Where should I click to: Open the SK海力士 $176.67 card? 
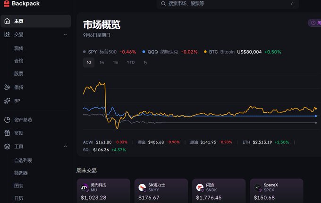pyautogui.click(x=161, y=191)
